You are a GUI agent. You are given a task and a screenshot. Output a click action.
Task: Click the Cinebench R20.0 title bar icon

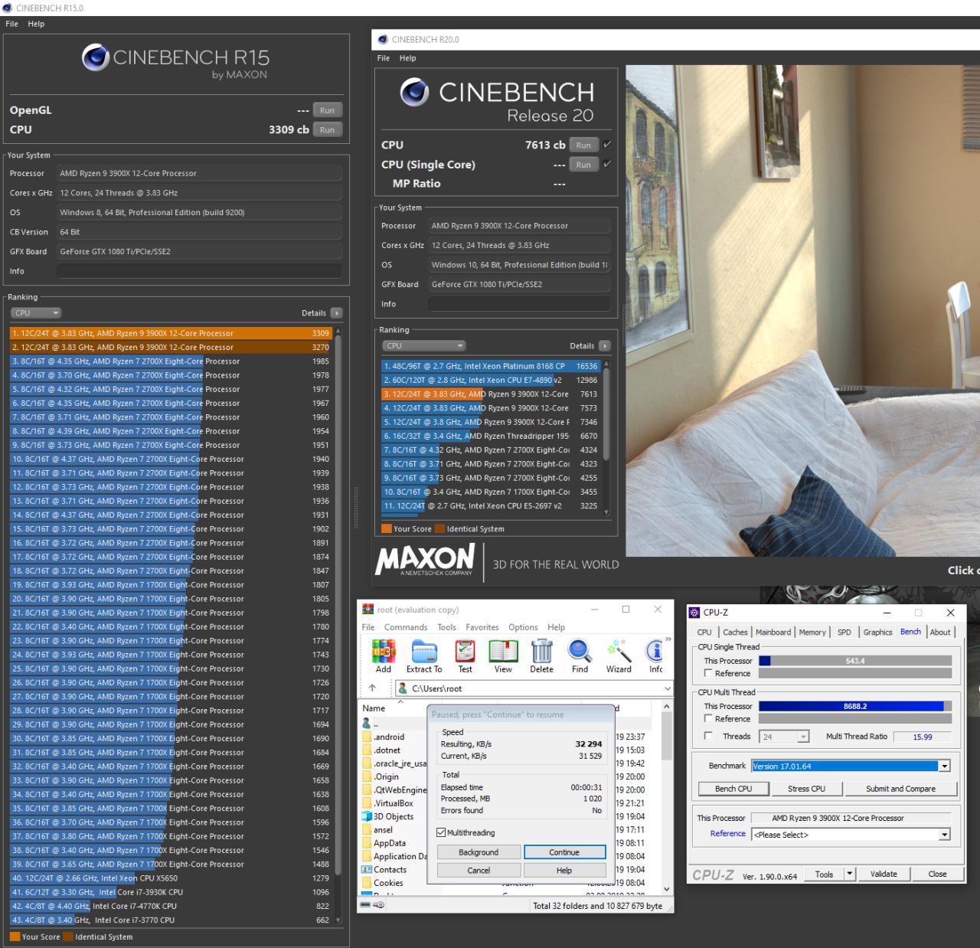(383, 40)
